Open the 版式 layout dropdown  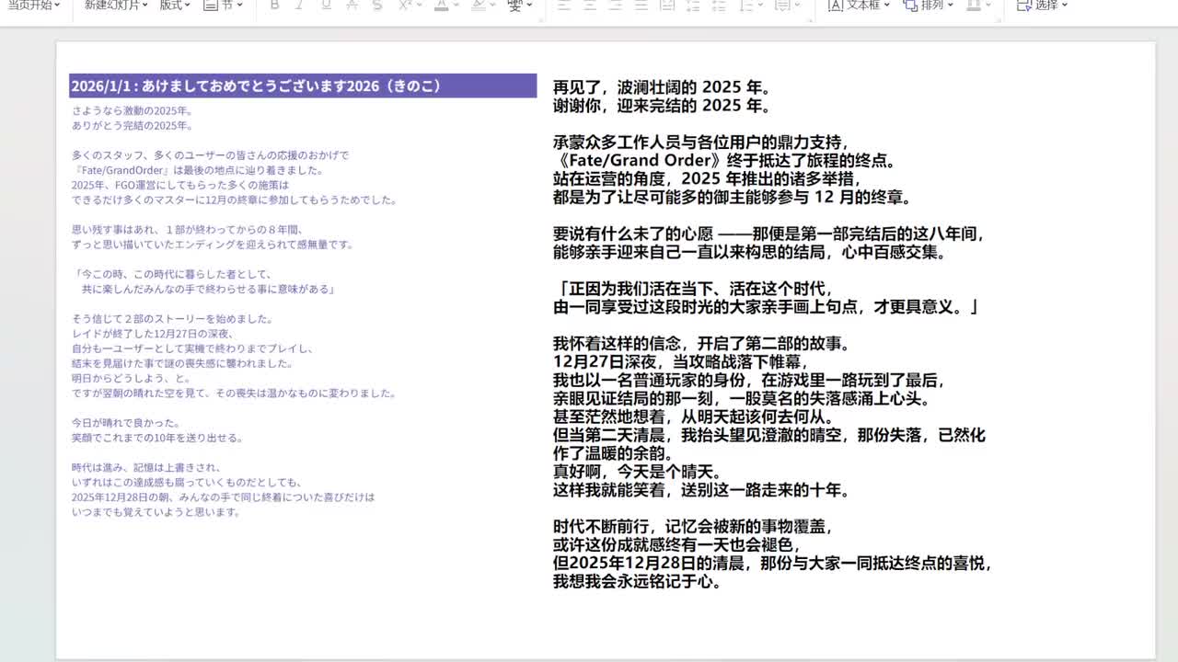click(x=175, y=5)
